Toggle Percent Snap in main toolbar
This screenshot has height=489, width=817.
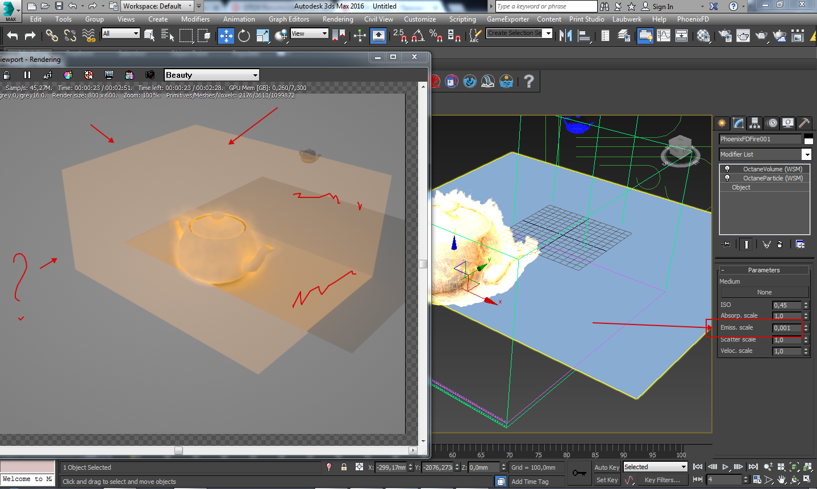coord(436,36)
